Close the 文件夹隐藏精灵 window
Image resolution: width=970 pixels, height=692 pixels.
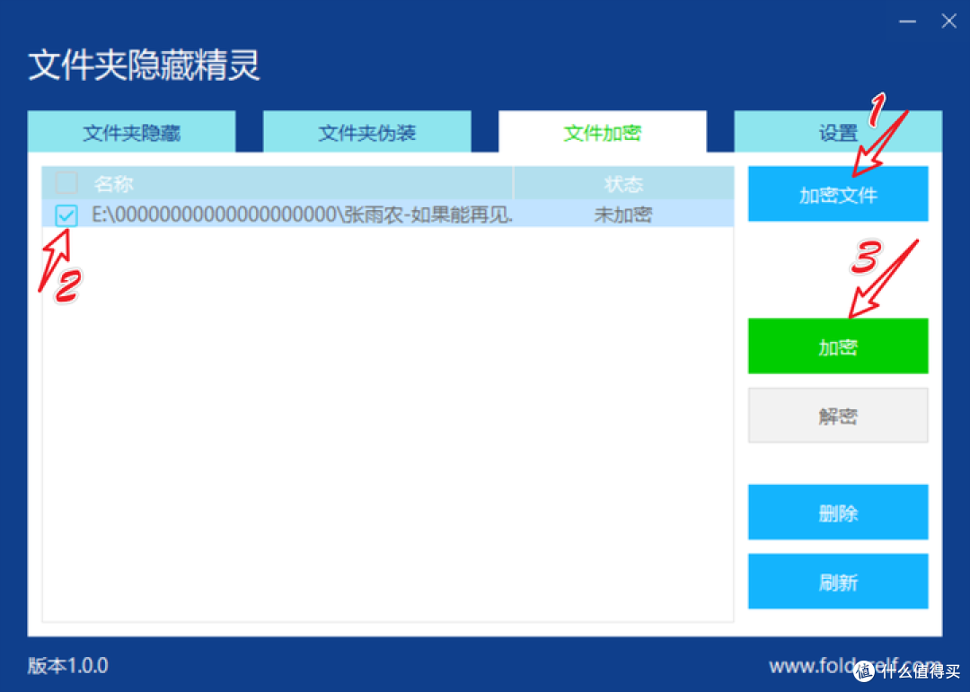949,21
